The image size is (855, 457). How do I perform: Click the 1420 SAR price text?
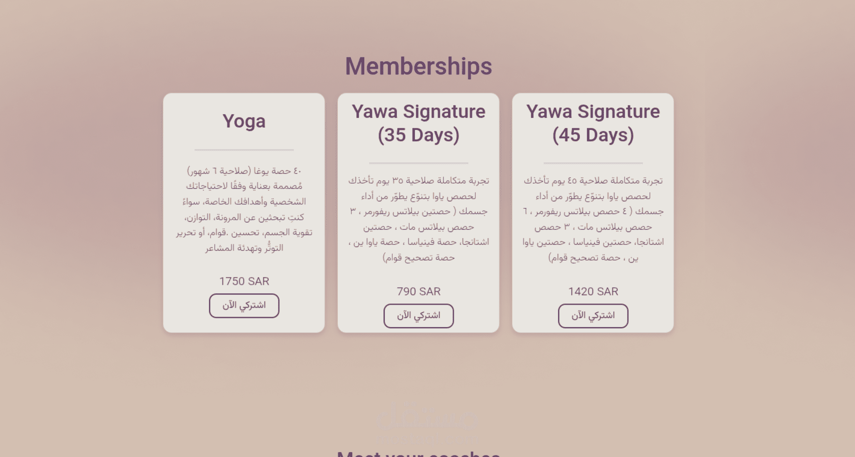[593, 291]
